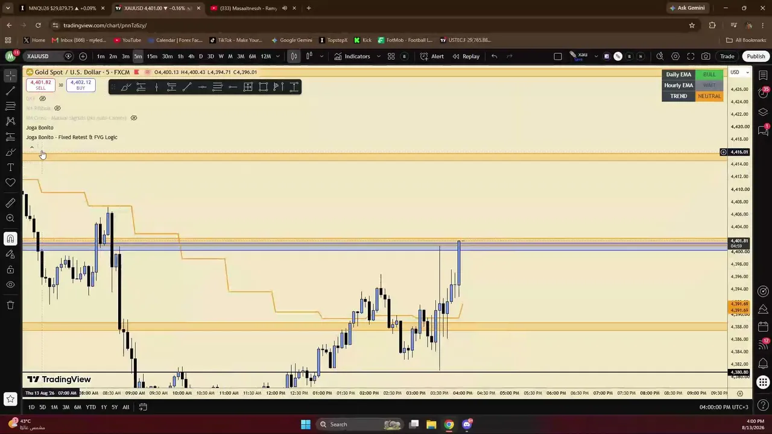The image size is (772, 434).
Task: Select the 1D date range
Action: [x=31, y=407]
